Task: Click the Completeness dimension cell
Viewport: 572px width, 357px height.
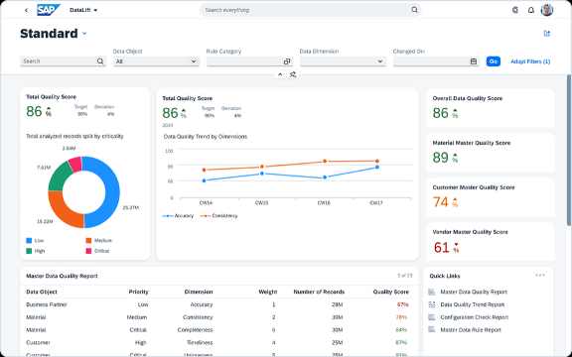Action: point(195,330)
